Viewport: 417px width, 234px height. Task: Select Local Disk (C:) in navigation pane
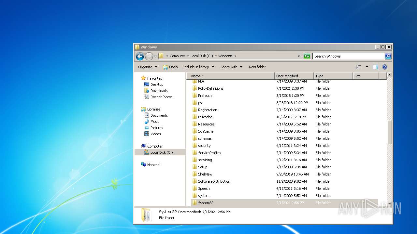(162, 152)
